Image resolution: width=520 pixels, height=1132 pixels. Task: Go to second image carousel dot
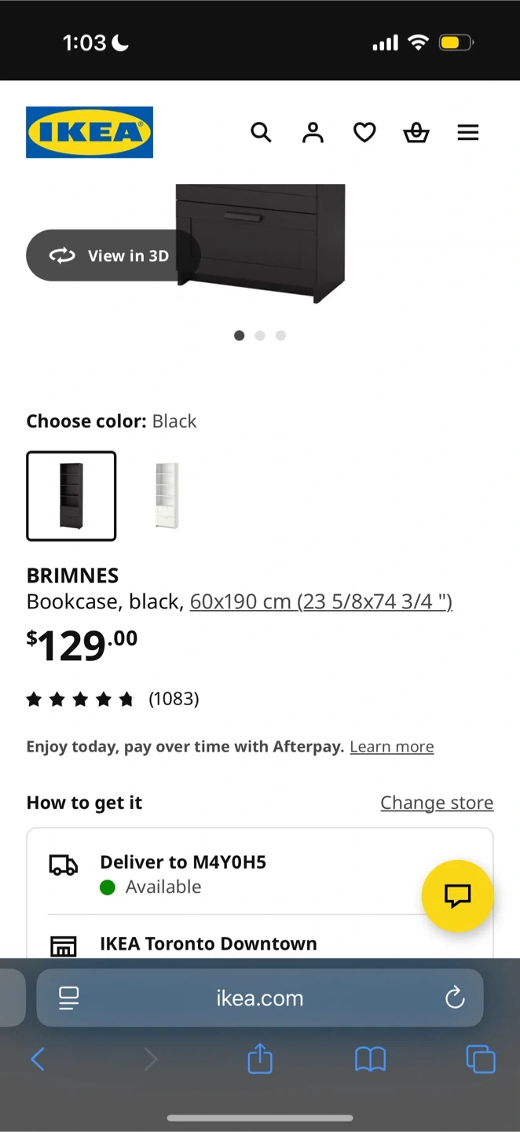pos(260,336)
